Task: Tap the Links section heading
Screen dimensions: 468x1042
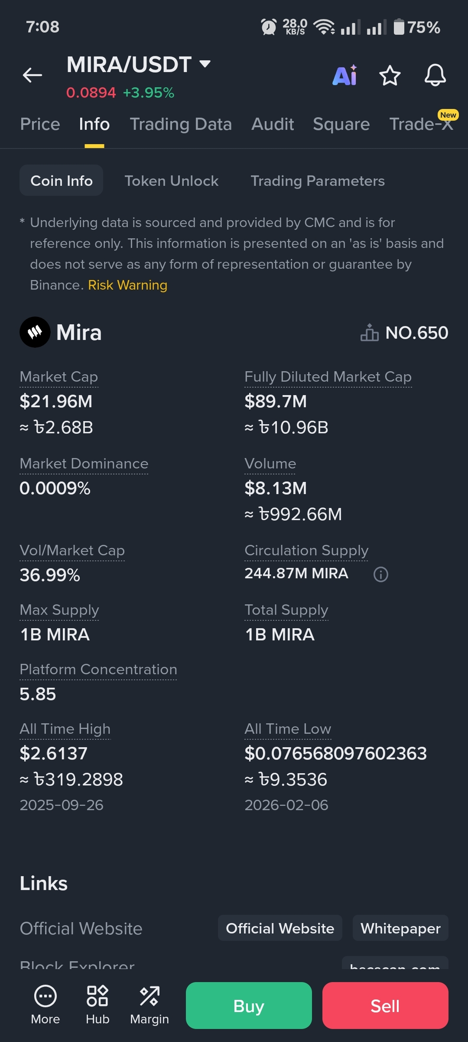Action: [x=44, y=883]
